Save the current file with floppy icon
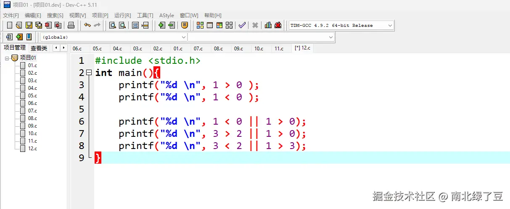 coord(29,25)
